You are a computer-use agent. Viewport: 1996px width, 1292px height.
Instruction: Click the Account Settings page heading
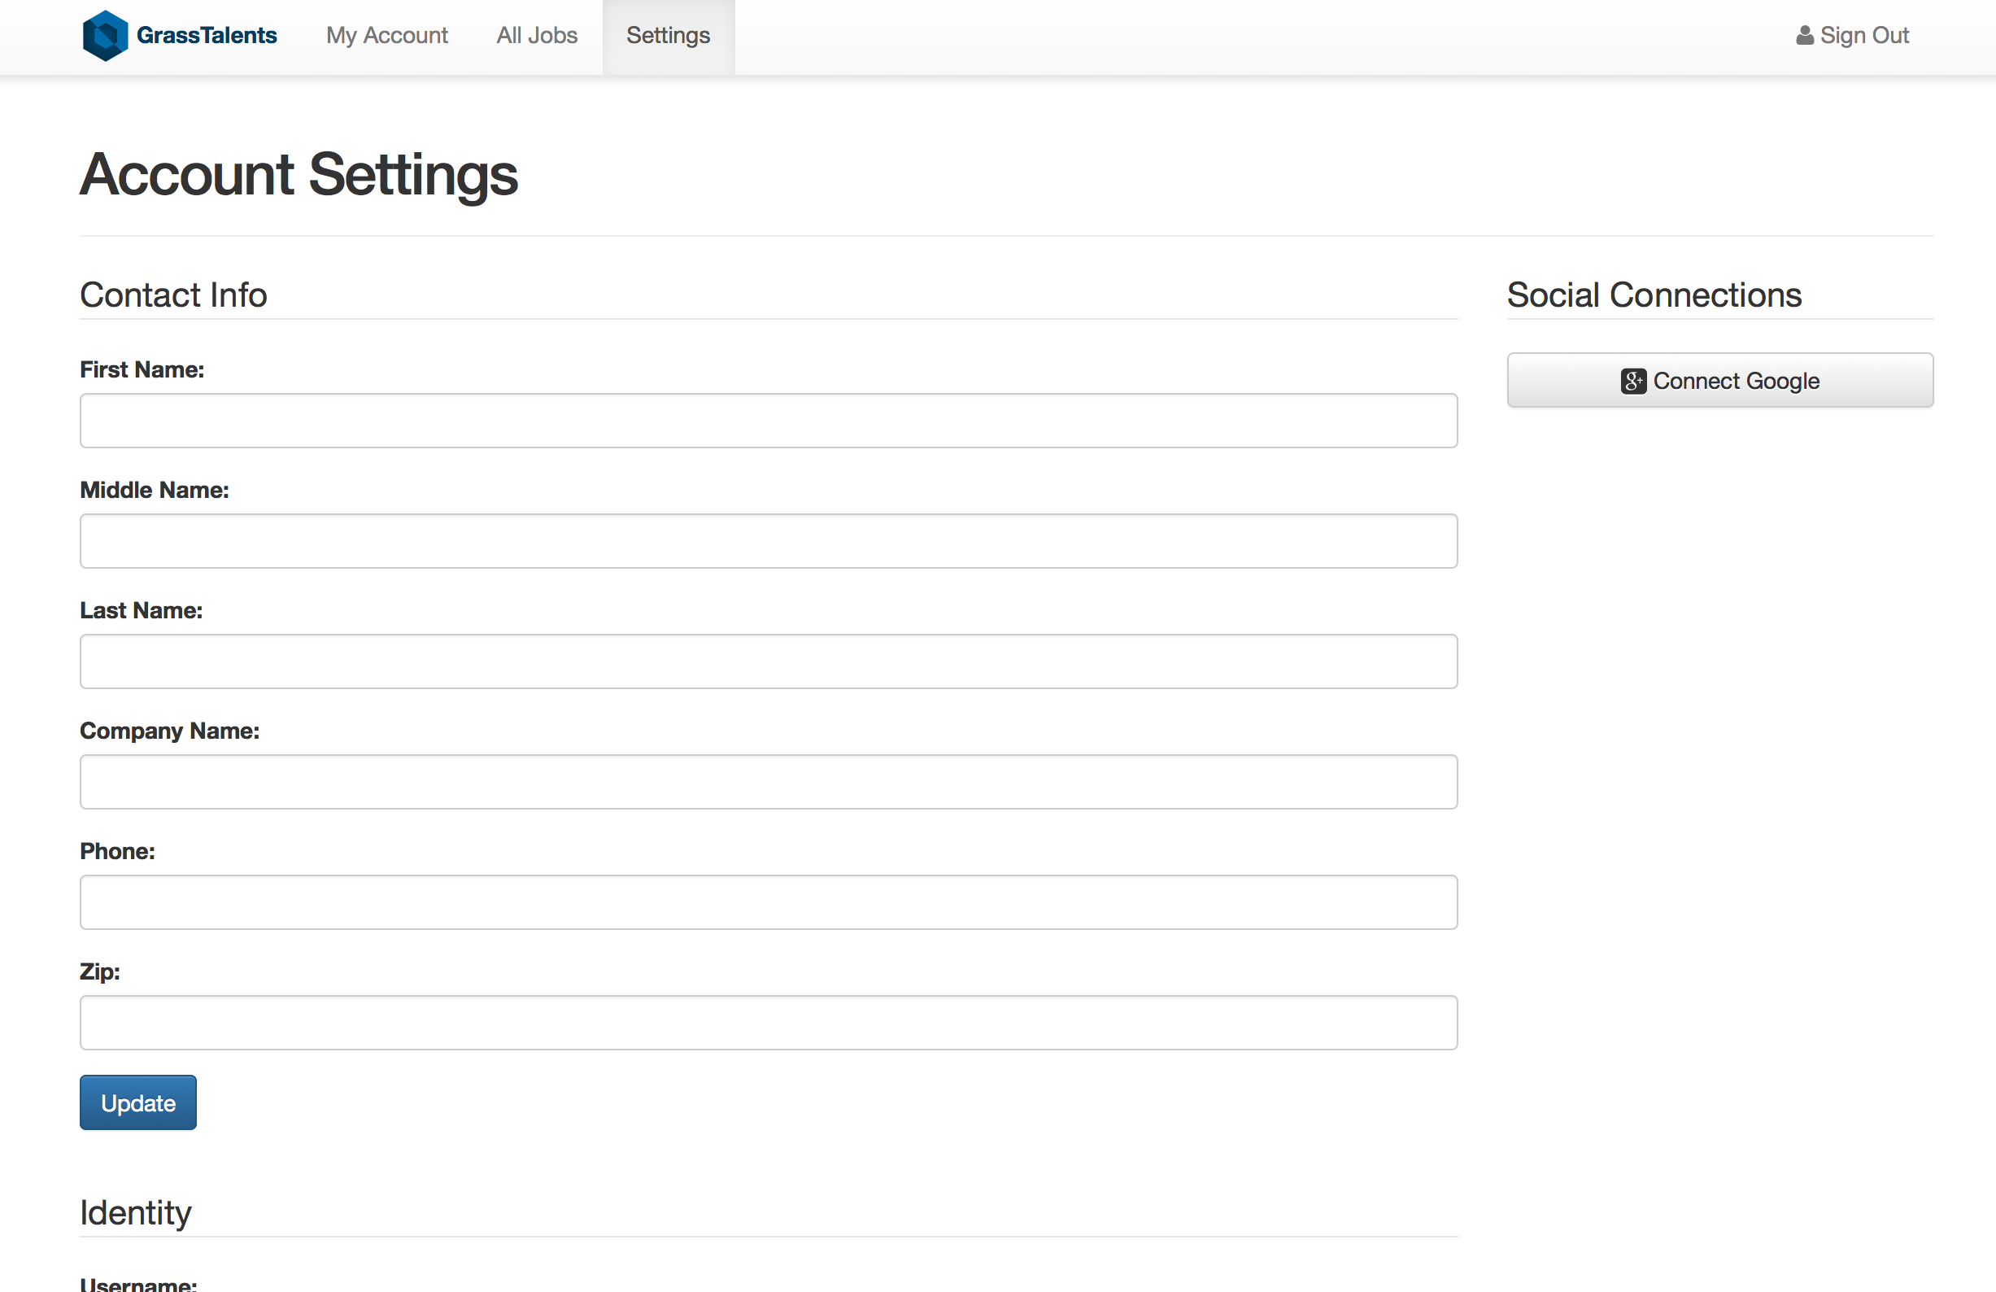[x=299, y=174]
